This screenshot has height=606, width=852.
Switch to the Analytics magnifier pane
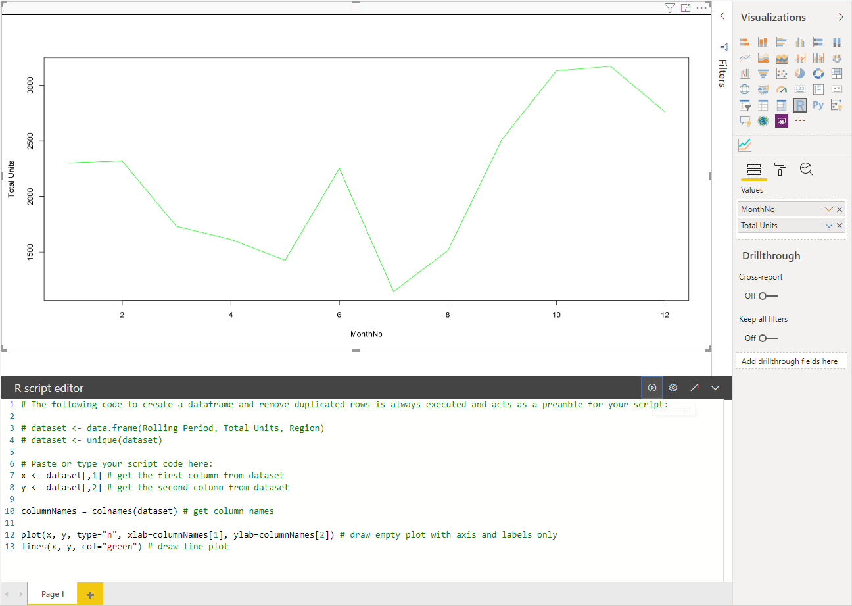(806, 169)
